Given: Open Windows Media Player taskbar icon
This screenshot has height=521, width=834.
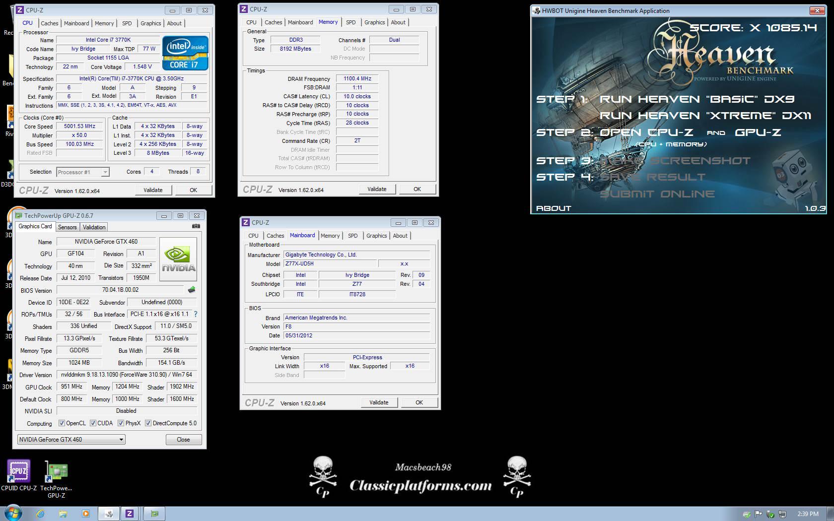Looking at the screenshot, I should coord(85,514).
